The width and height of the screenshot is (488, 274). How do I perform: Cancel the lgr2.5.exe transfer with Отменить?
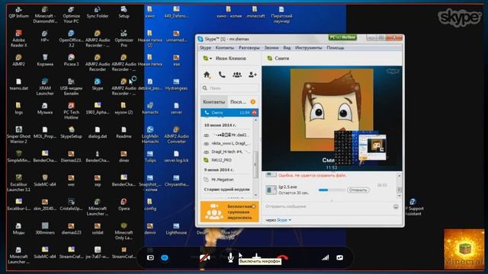[x=358, y=190]
